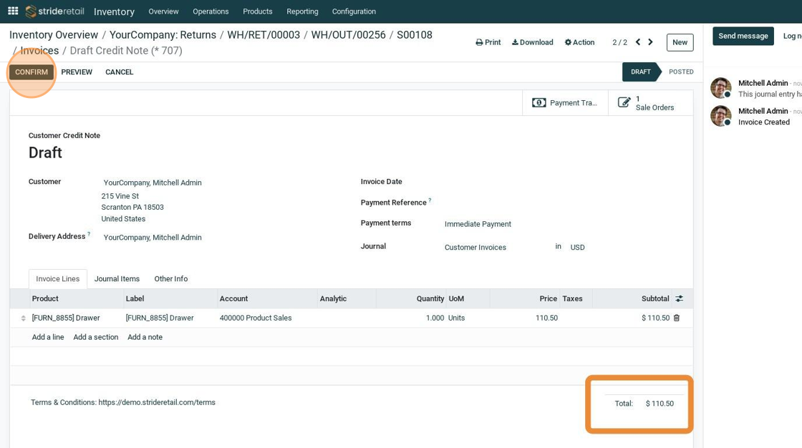
Task: Open column options adjust icon
Action: click(x=679, y=298)
